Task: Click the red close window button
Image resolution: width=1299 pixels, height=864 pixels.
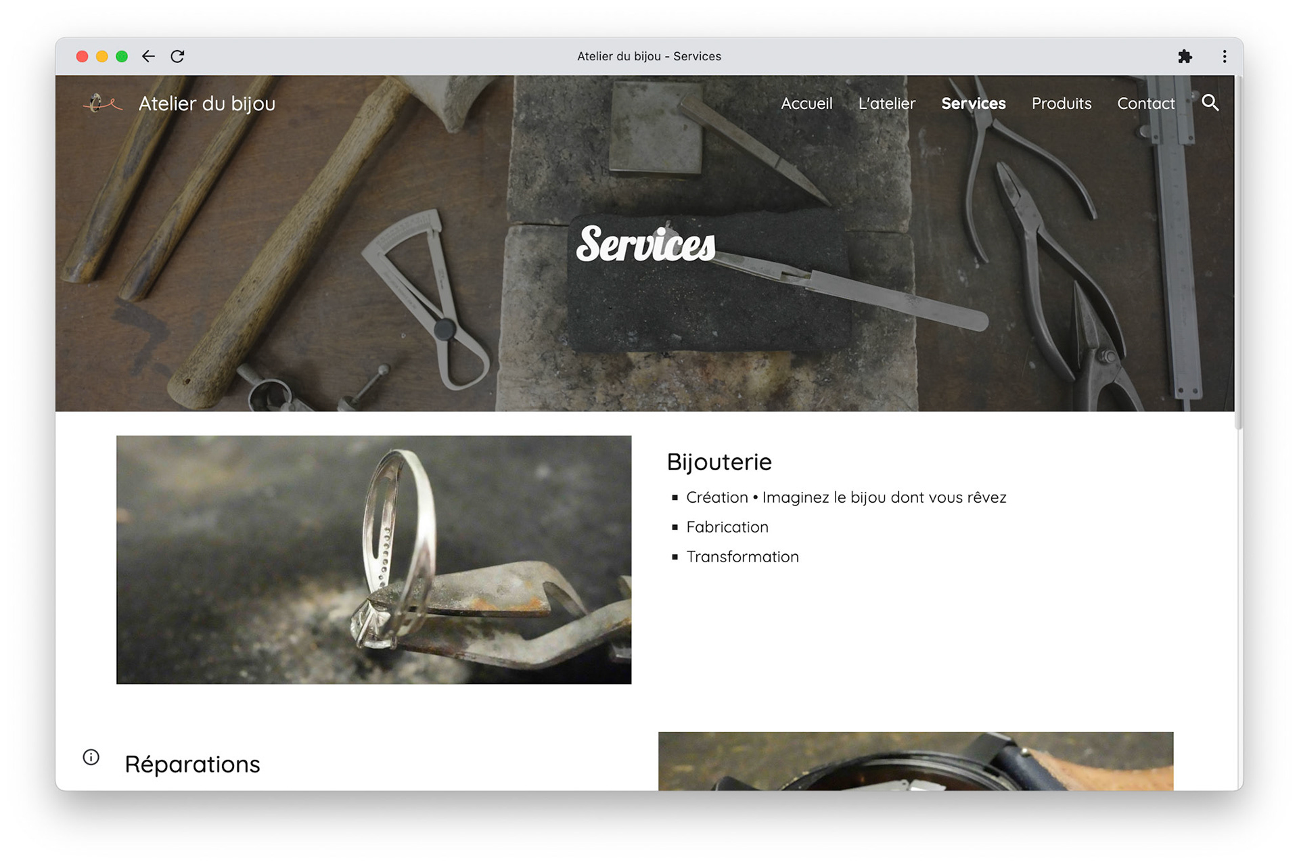Action: tap(82, 56)
